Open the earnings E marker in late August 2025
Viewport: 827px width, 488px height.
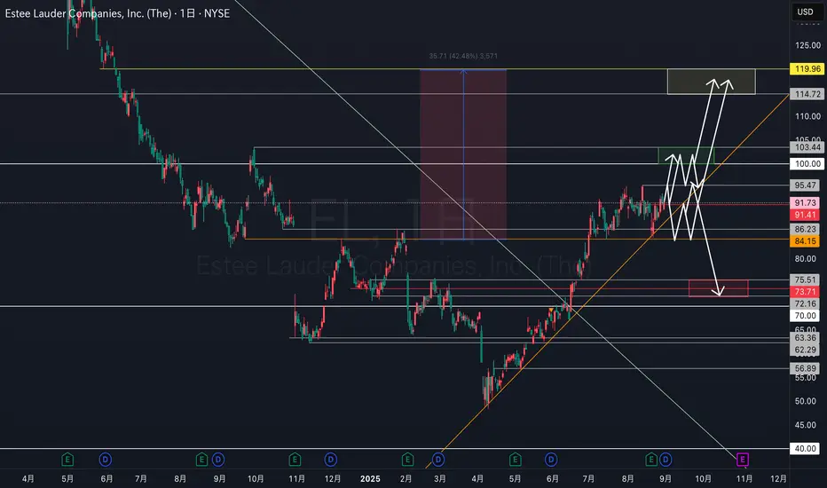tap(651, 460)
